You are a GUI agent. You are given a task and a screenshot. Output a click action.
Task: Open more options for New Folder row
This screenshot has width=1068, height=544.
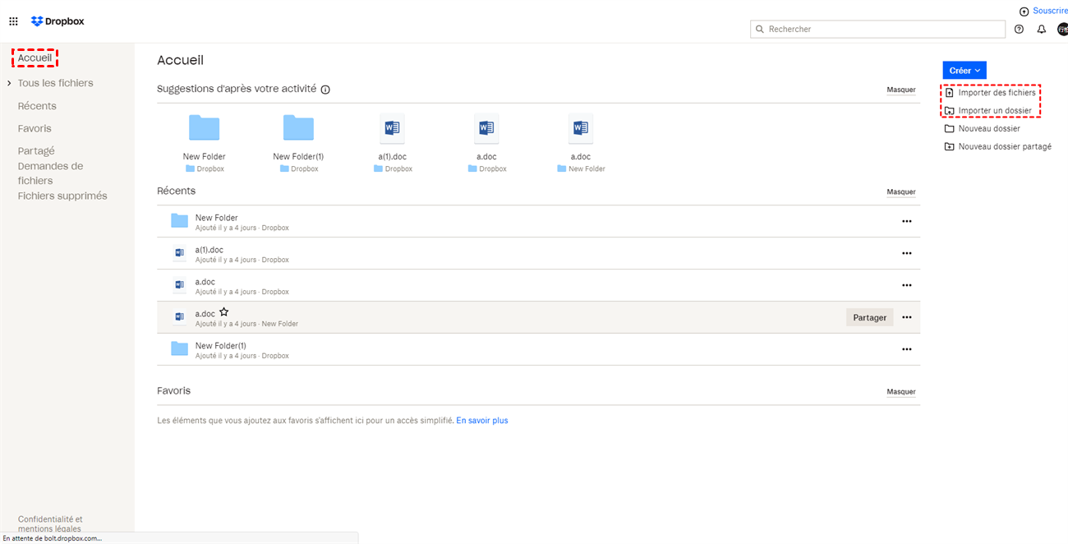click(906, 221)
